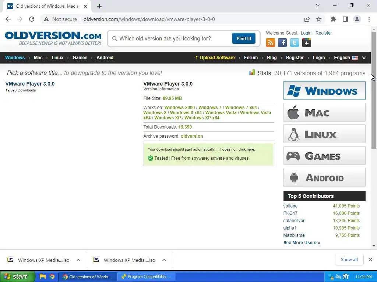Click the address bar URL
377x282 pixels.
click(x=149, y=19)
